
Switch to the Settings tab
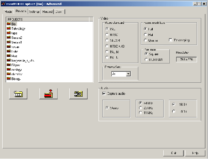point(34,12)
